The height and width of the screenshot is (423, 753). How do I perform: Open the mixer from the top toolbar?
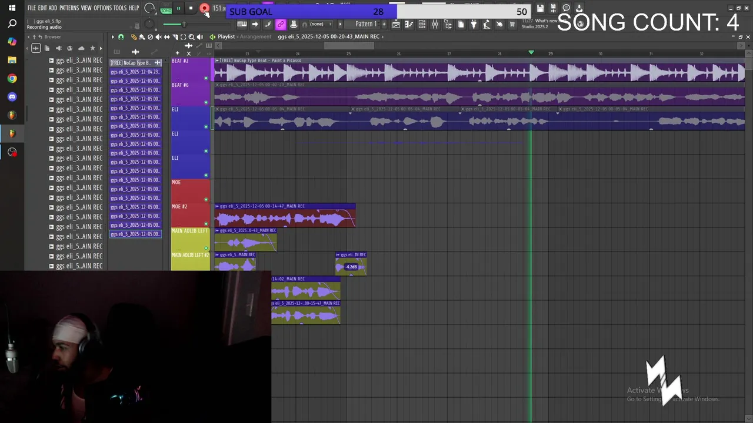[435, 24]
